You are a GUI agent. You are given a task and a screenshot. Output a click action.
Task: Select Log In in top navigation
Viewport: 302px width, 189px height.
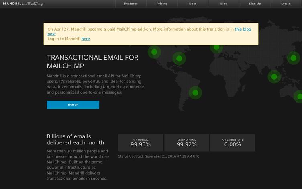[286, 4]
